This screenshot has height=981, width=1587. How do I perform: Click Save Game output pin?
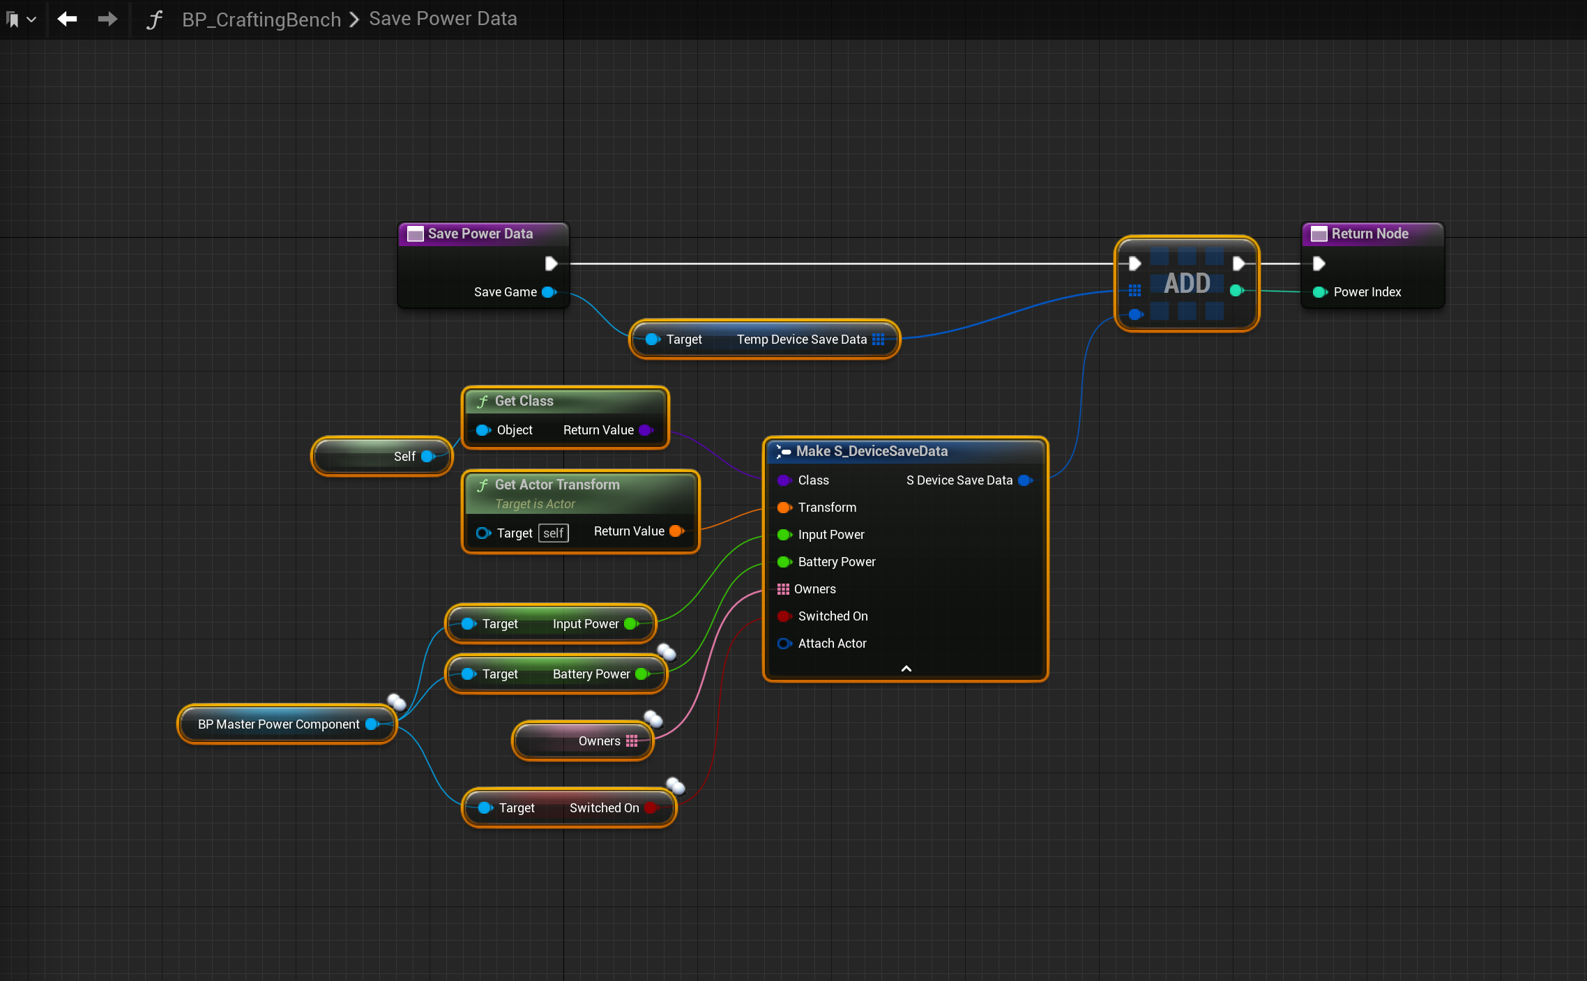pos(549,292)
